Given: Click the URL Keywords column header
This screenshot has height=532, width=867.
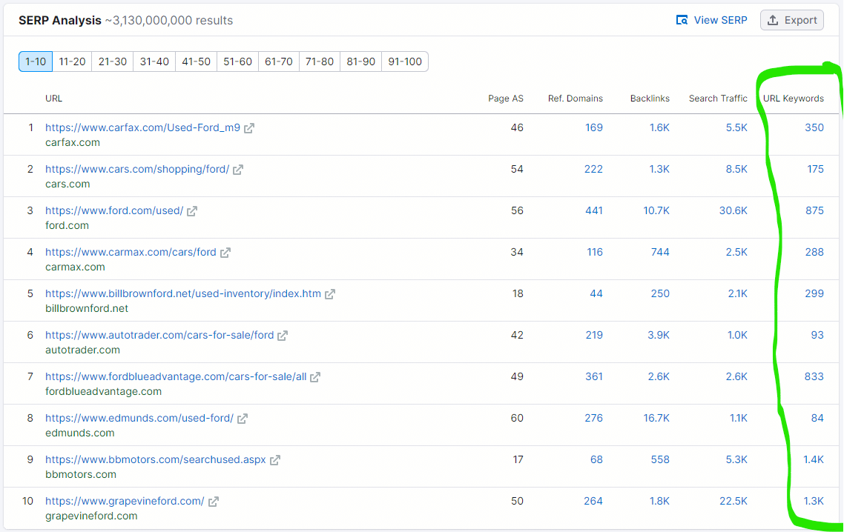Looking at the screenshot, I should click(794, 99).
